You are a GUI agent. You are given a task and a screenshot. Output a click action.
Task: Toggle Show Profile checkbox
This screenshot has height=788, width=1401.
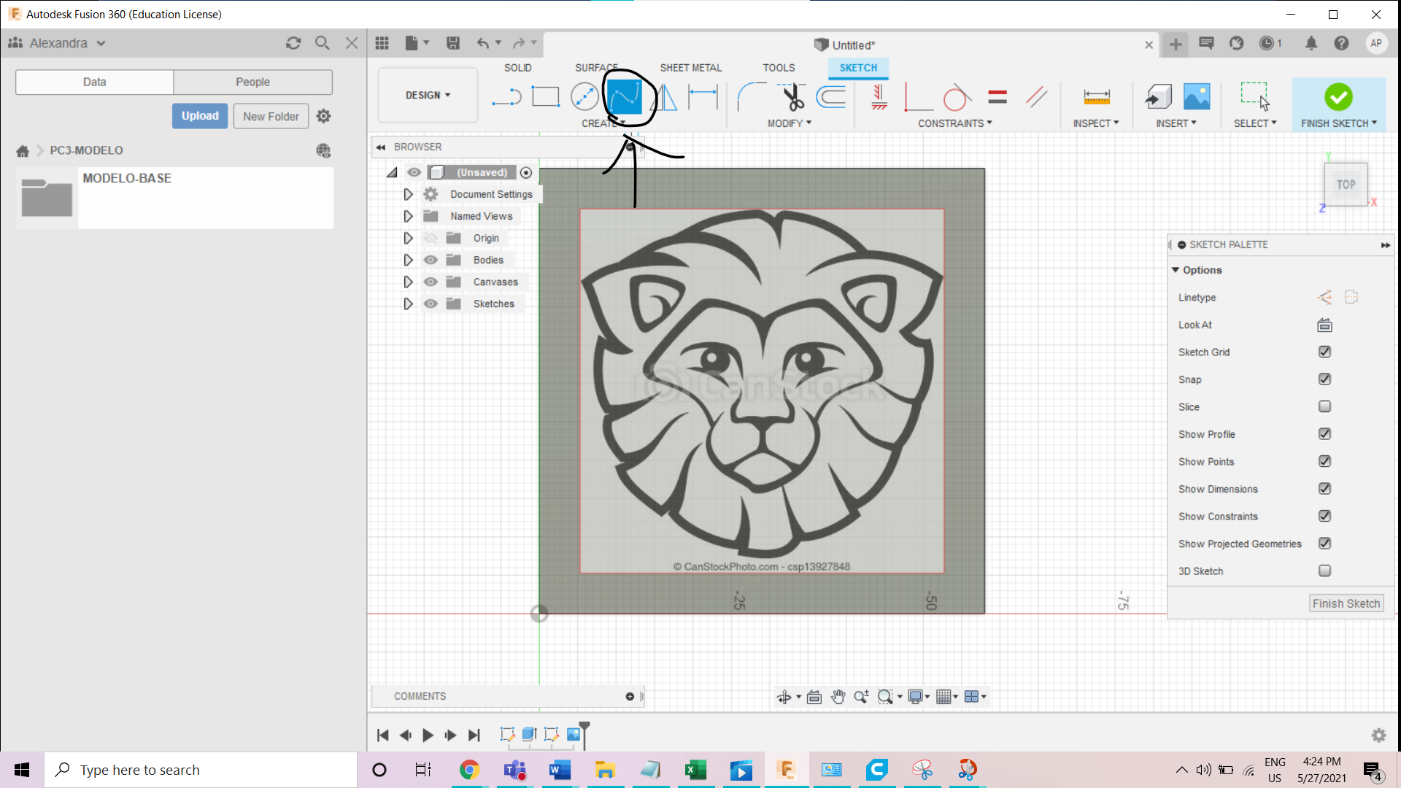[x=1324, y=434]
